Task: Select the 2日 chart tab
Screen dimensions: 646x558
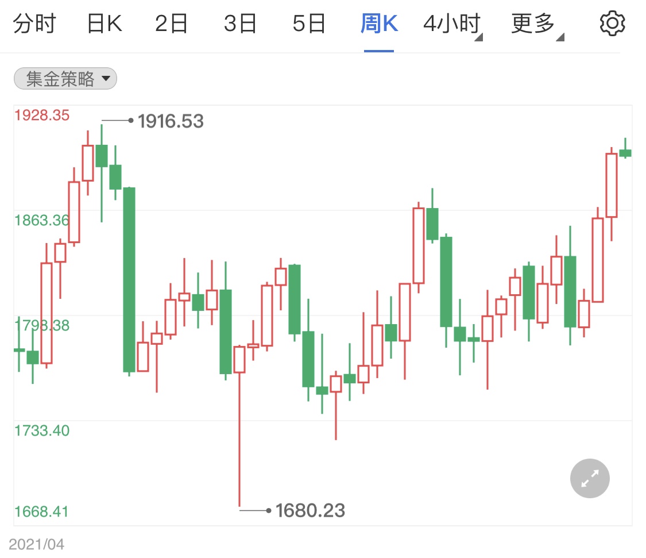Action: coord(171,24)
